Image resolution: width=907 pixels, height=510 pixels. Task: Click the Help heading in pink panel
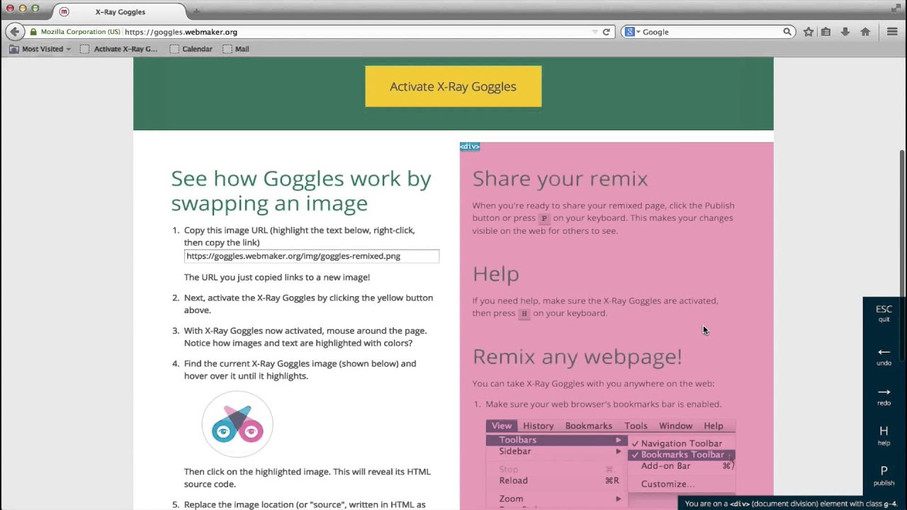495,273
